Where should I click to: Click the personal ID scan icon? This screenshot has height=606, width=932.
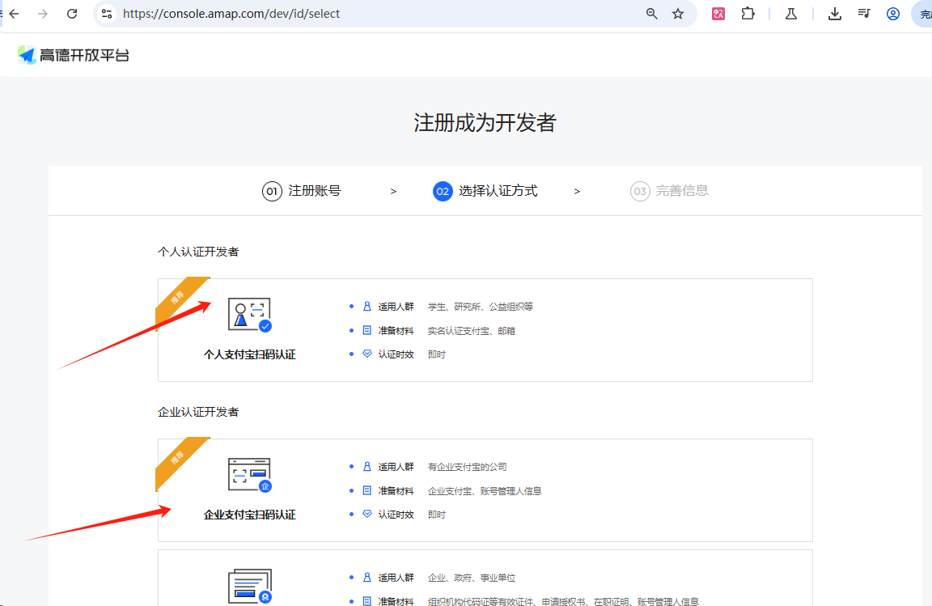pyautogui.click(x=250, y=315)
